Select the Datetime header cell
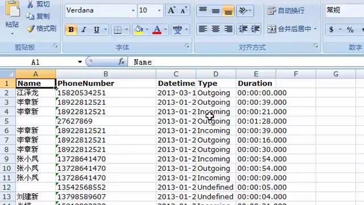364x205 pixels. pyautogui.click(x=176, y=84)
